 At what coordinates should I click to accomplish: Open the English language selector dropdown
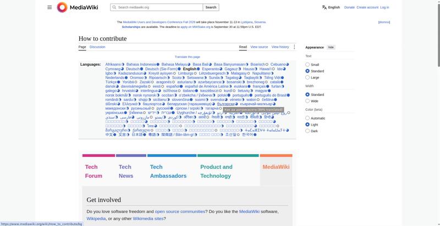click(x=331, y=7)
